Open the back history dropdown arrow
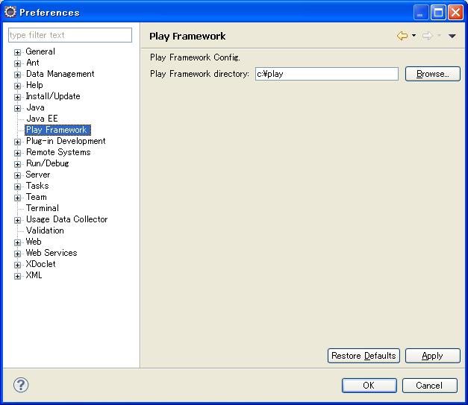Image resolution: width=468 pixels, height=405 pixels. tap(414, 36)
